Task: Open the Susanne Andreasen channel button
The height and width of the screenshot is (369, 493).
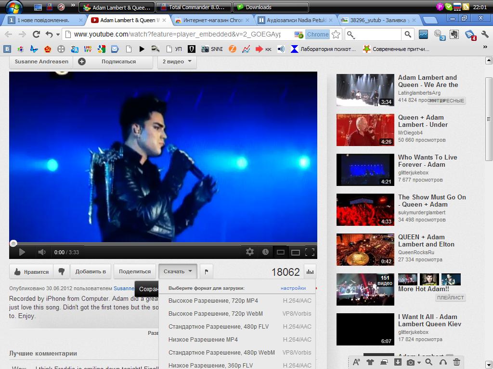Action: click(41, 61)
